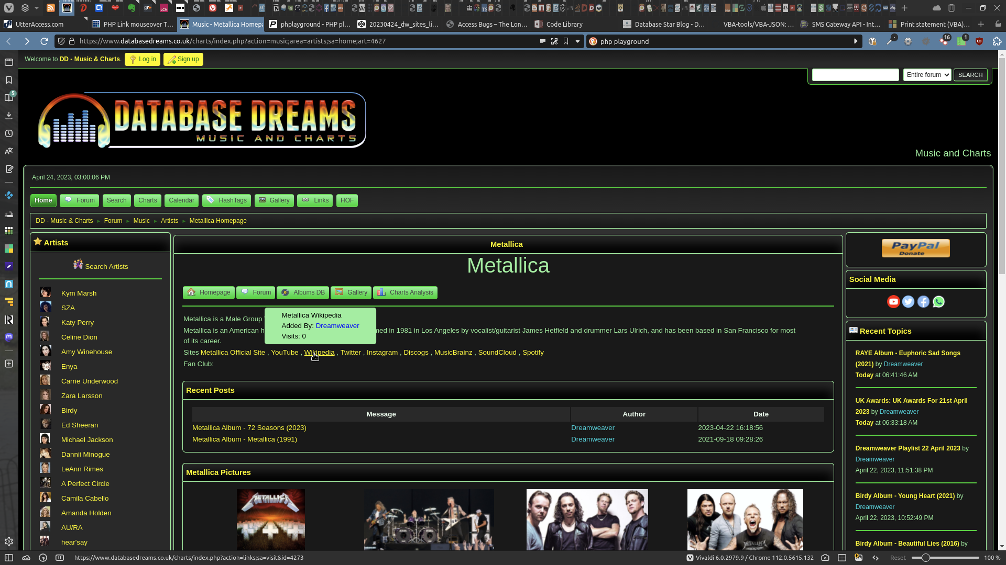Click the QR code icon in address bar

[x=554, y=41]
